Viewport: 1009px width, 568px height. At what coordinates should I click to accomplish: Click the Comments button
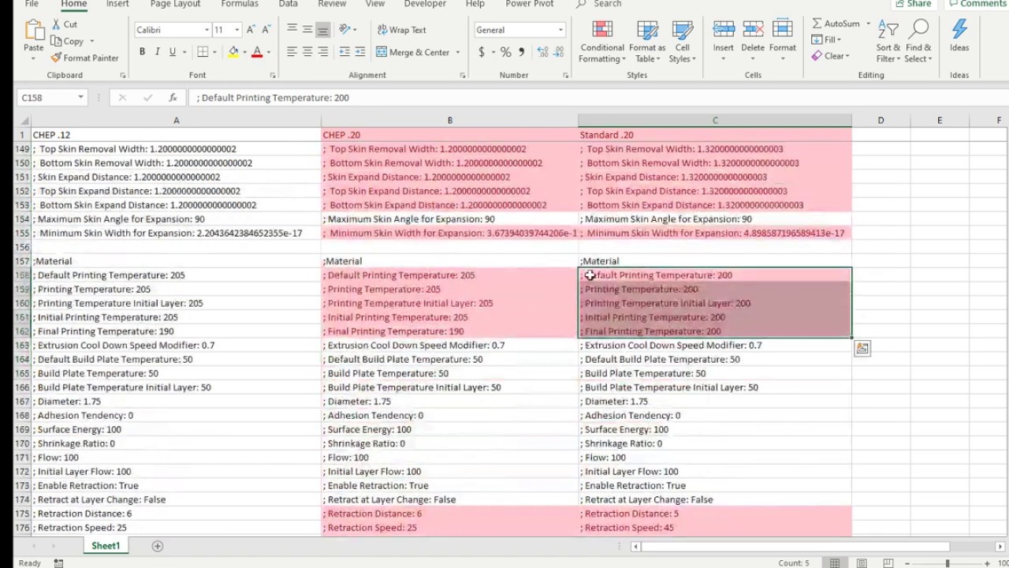click(x=977, y=4)
